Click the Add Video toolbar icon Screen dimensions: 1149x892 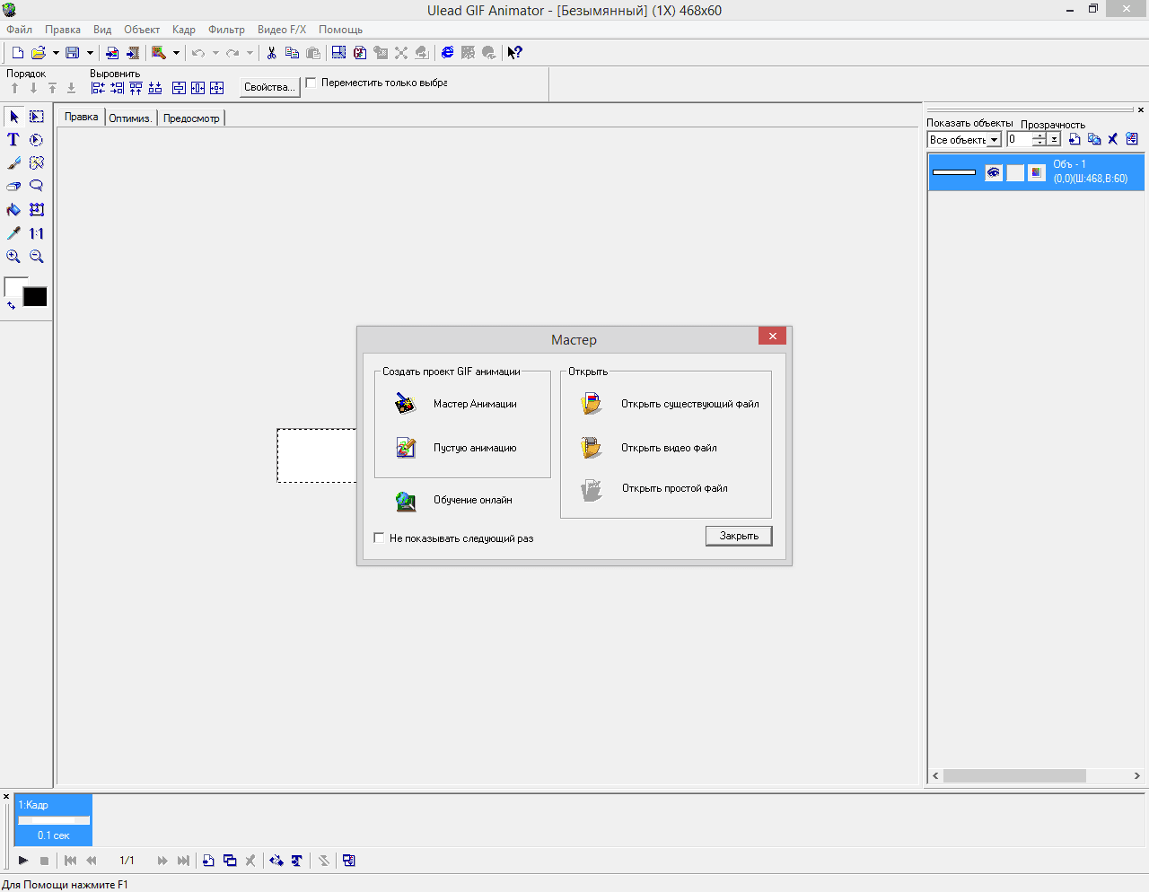(x=133, y=53)
